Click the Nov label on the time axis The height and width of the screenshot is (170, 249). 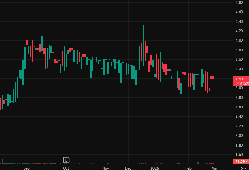106,168
